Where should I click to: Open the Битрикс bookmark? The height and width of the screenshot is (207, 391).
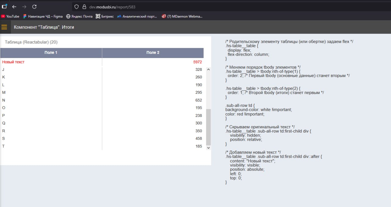(105, 16)
